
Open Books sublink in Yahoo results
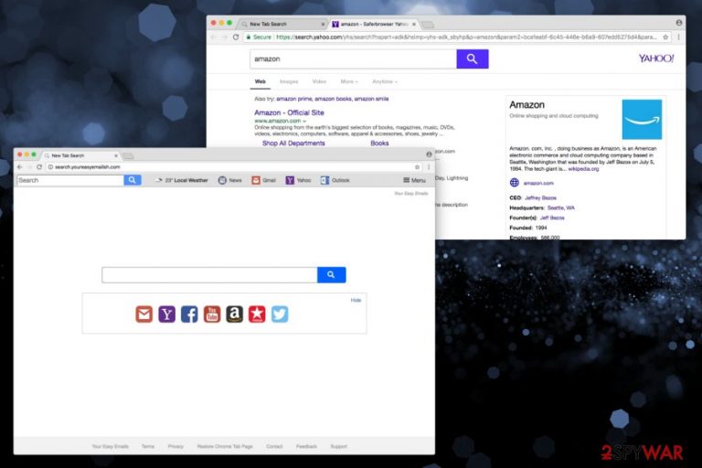point(379,144)
